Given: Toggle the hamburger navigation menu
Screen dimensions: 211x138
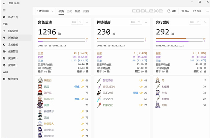Looking at the screenshot, I should pyautogui.click(x=4, y=10).
